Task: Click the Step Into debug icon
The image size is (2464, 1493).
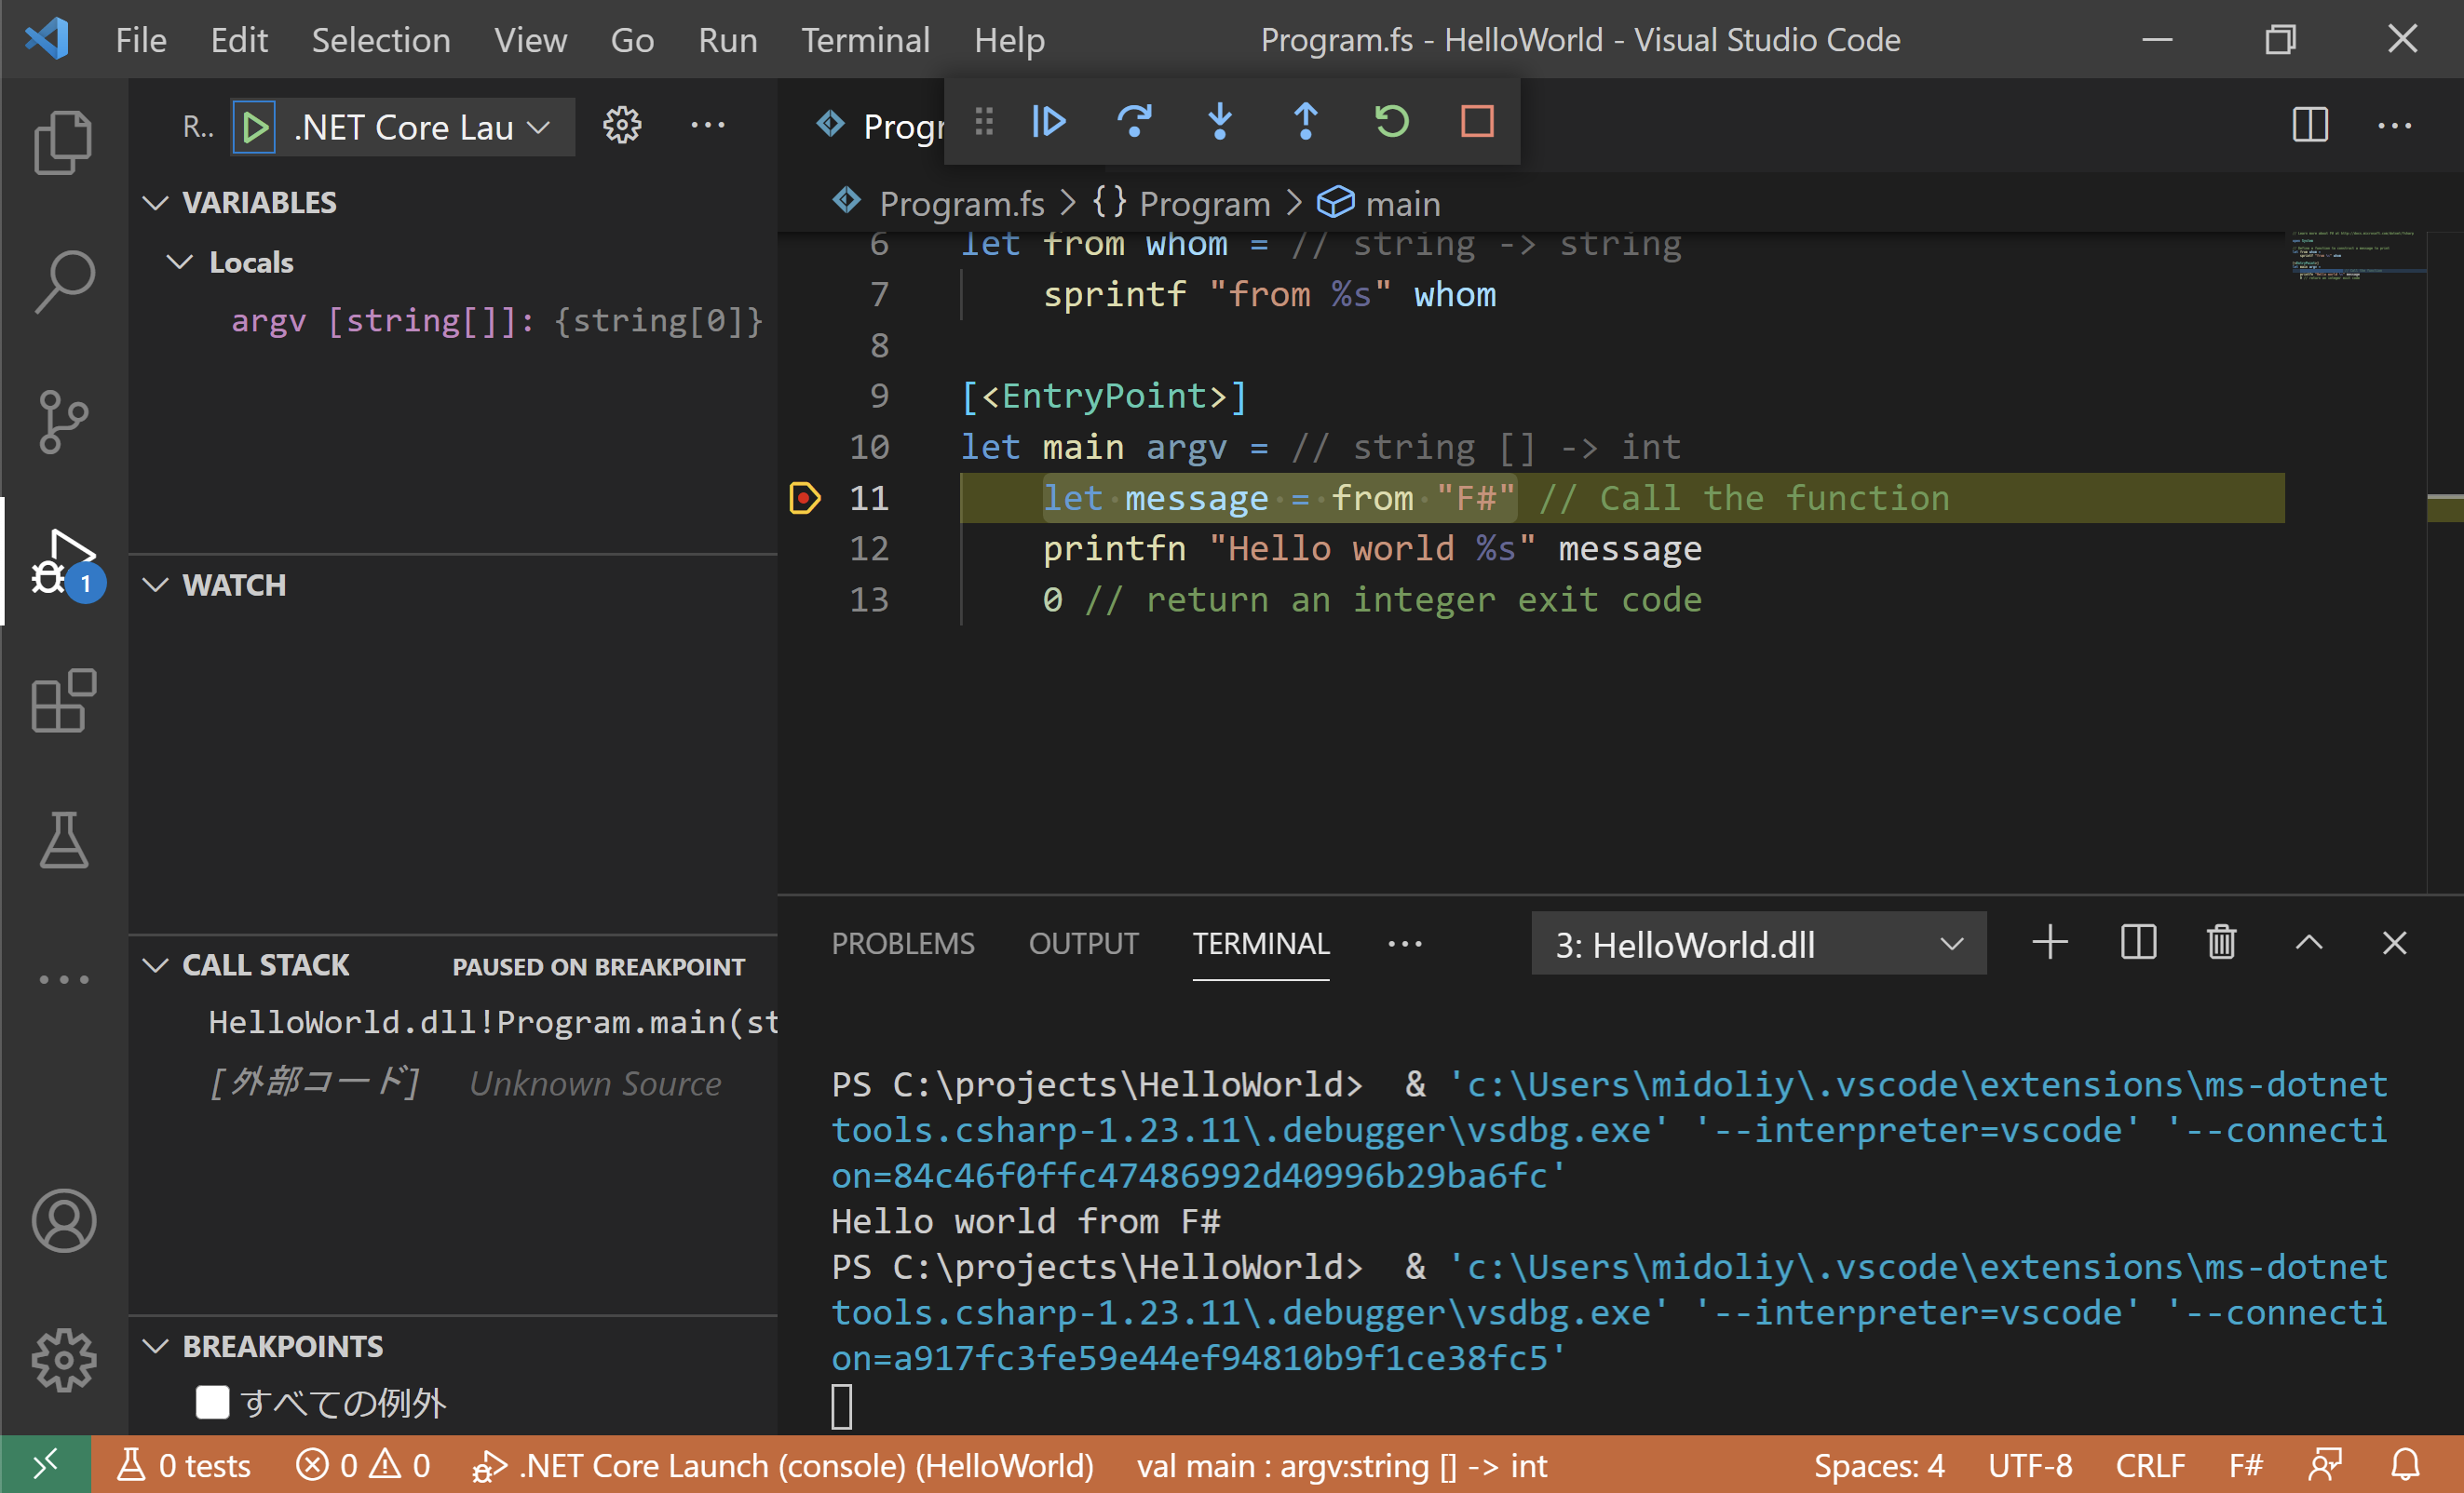Action: (x=1219, y=121)
